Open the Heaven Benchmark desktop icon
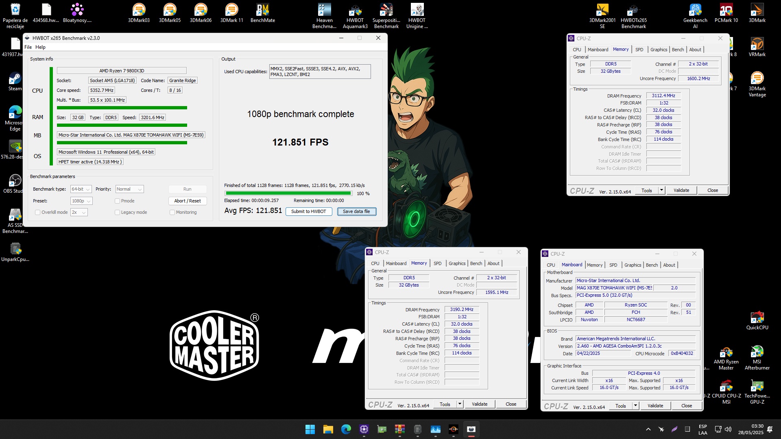Screen dimensions: 781x439 [x=324, y=16]
